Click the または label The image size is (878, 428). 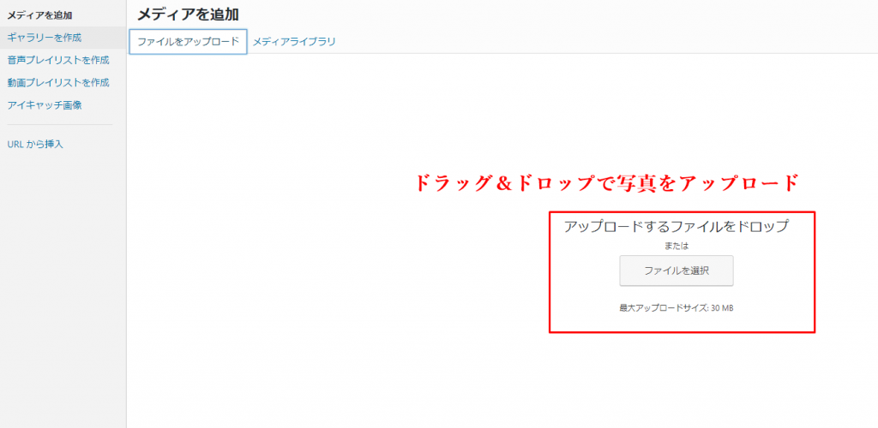pyautogui.click(x=677, y=246)
